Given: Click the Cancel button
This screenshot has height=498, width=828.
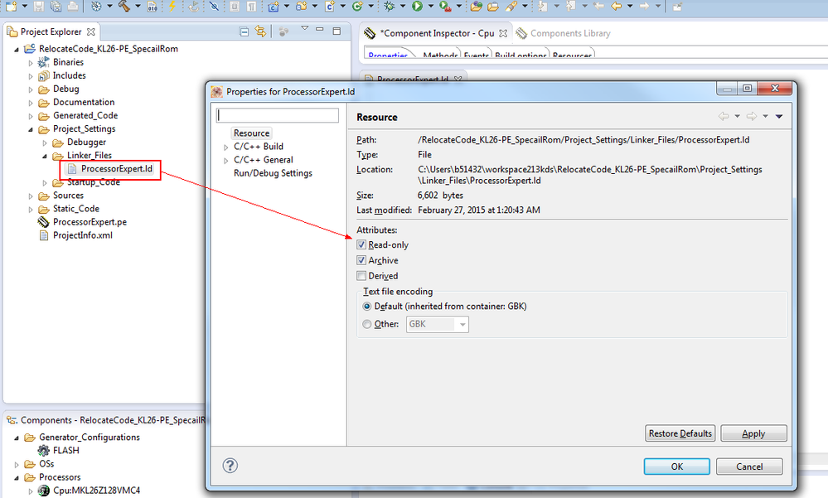Looking at the screenshot, I should tap(749, 467).
